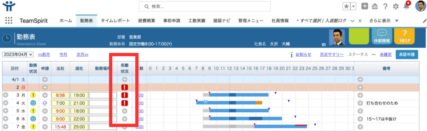The height and width of the screenshot is (131, 427).
Task: Go to the next month via 次月>>
Action: point(82,54)
